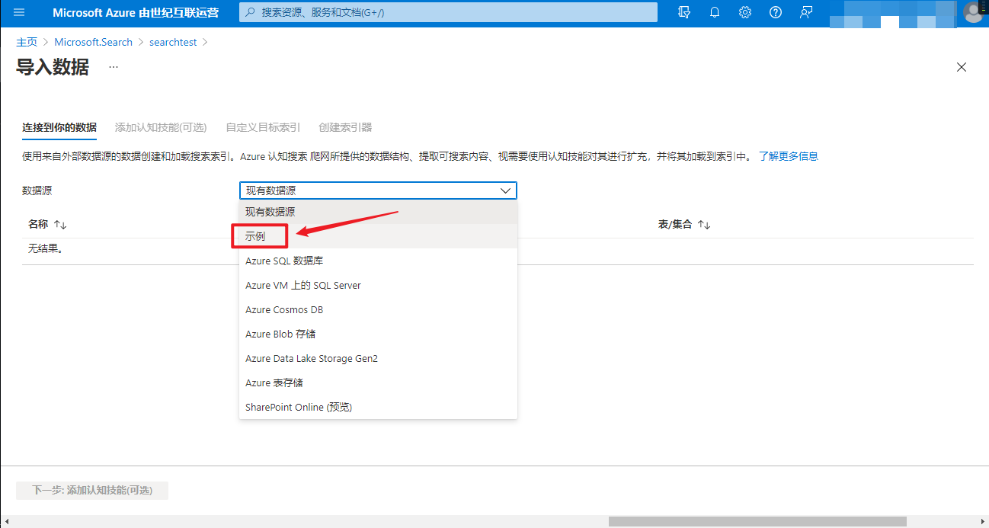Open the notifications bell
Screen dimensions: 989x528
click(715, 12)
